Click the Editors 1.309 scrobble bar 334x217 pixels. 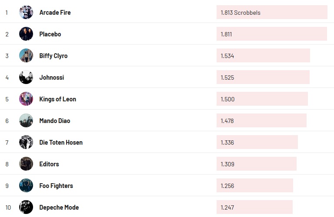[x=256, y=164]
